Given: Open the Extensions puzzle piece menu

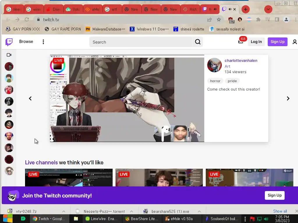Looking at the screenshot, I should pos(258,19).
